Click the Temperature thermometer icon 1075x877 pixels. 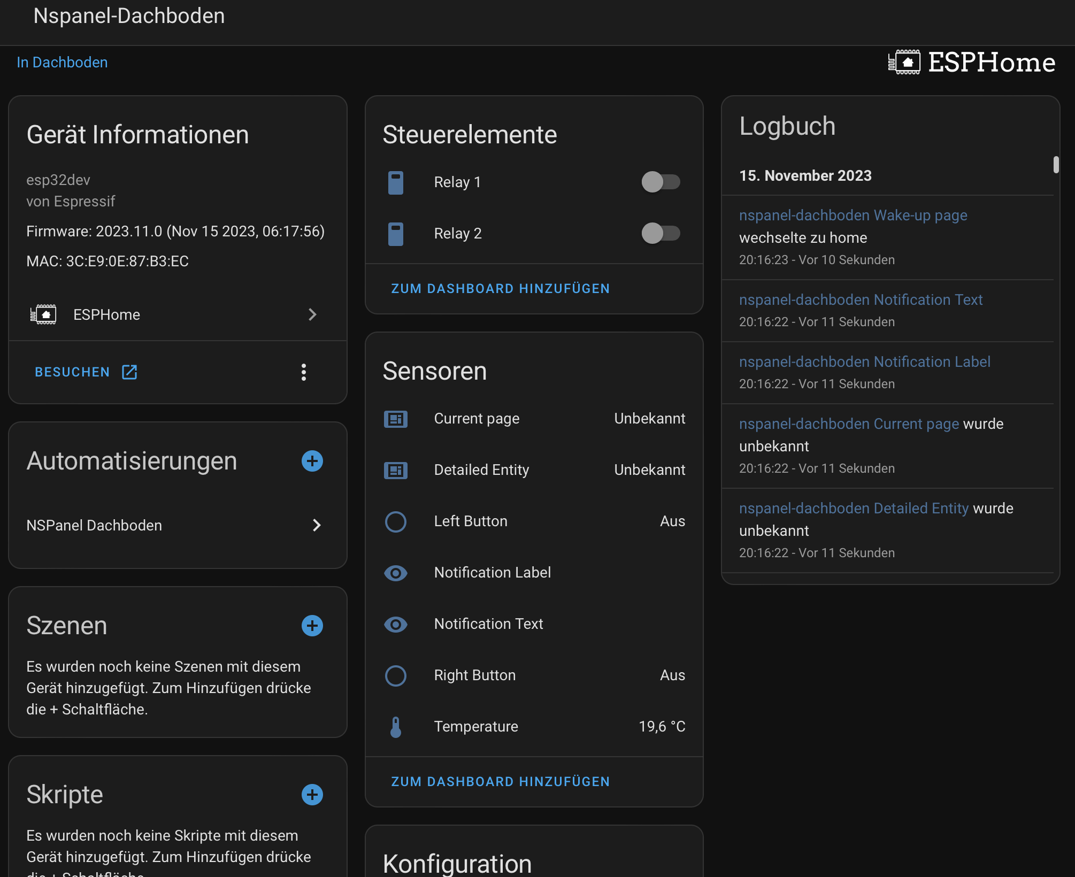pyautogui.click(x=396, y=727)
